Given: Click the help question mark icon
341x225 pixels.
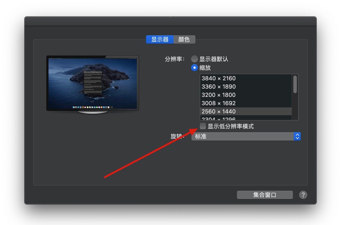Looking at the screenshot, I should [303, 195].
